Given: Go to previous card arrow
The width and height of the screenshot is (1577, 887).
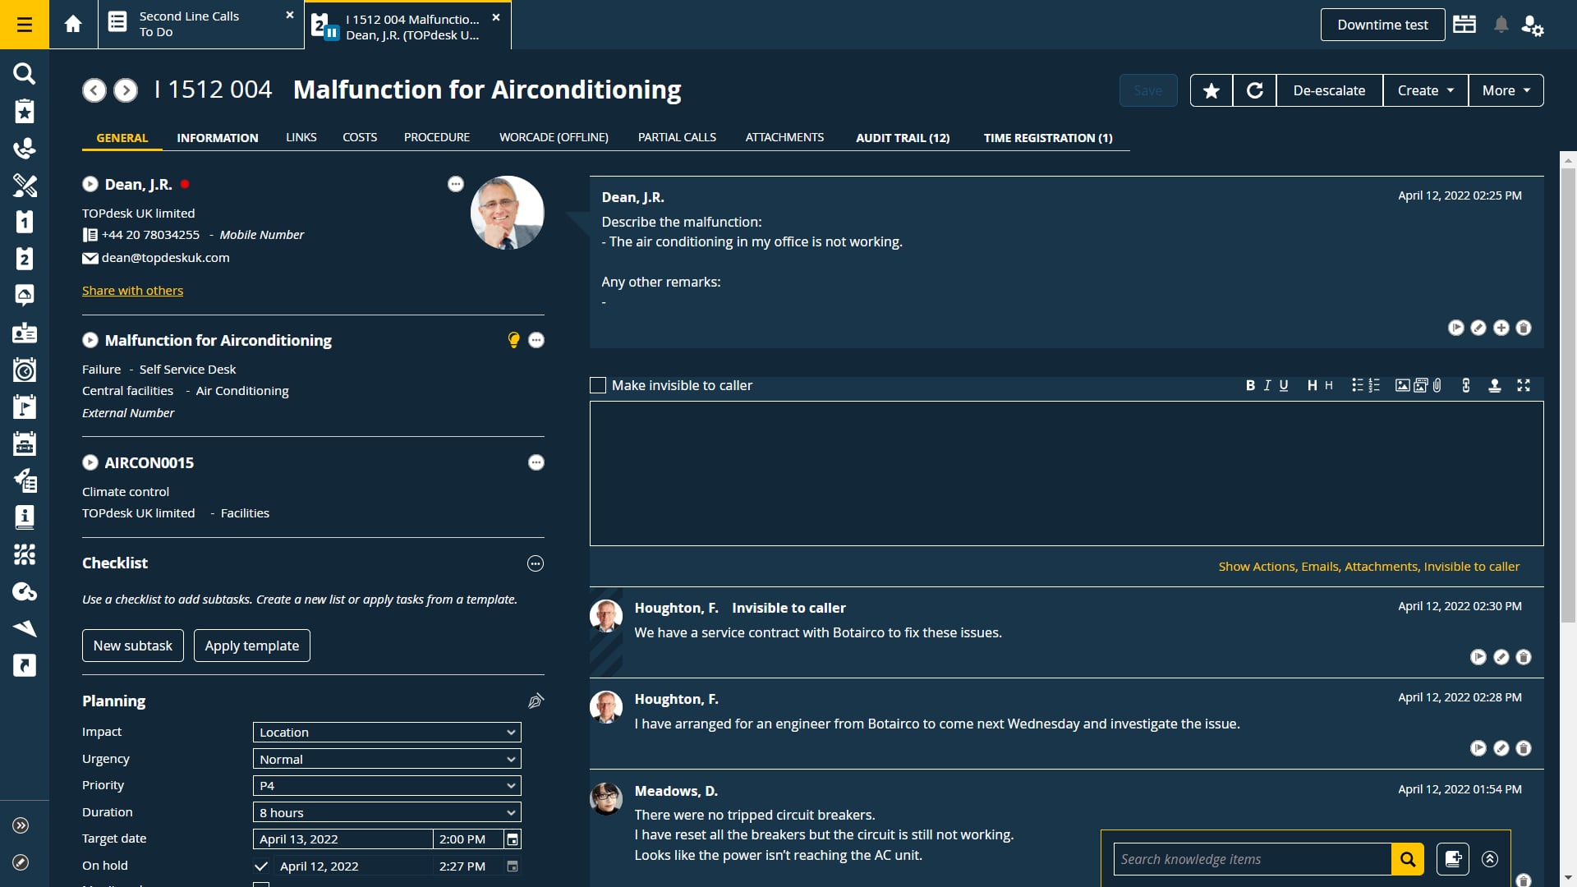Looking at the screenshot, I should coord(94,90).
